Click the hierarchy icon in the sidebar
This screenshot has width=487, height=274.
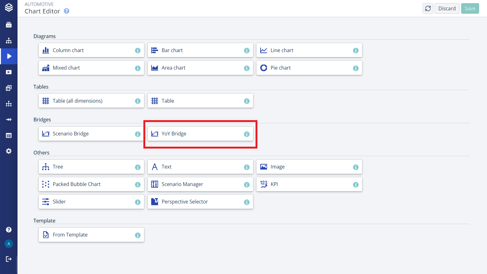point(9,41)
